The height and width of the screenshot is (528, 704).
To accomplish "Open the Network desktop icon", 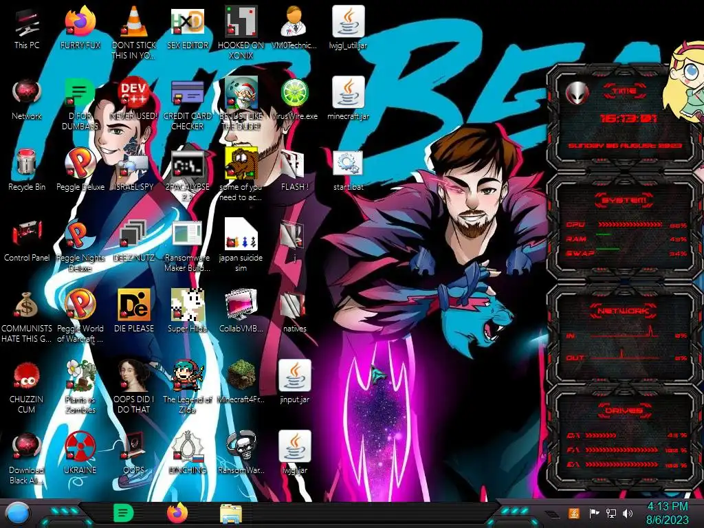I will point(27,100).
